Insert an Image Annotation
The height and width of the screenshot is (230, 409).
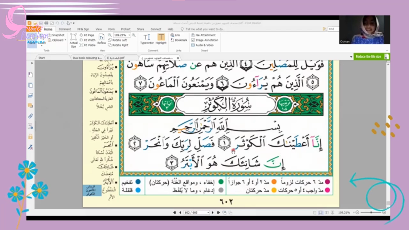[x=205, y=40]
